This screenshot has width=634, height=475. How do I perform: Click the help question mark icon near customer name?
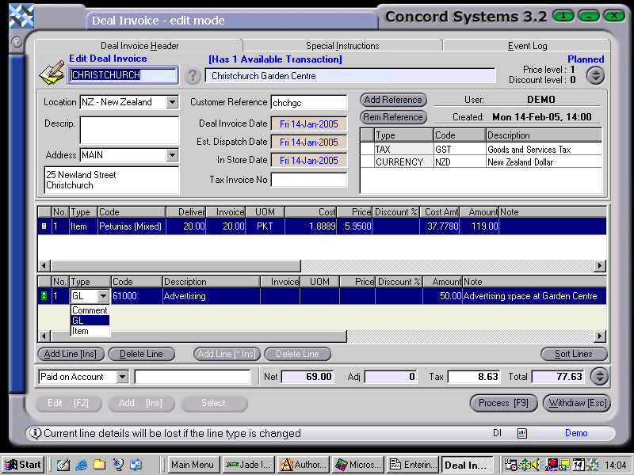point(193,74)
